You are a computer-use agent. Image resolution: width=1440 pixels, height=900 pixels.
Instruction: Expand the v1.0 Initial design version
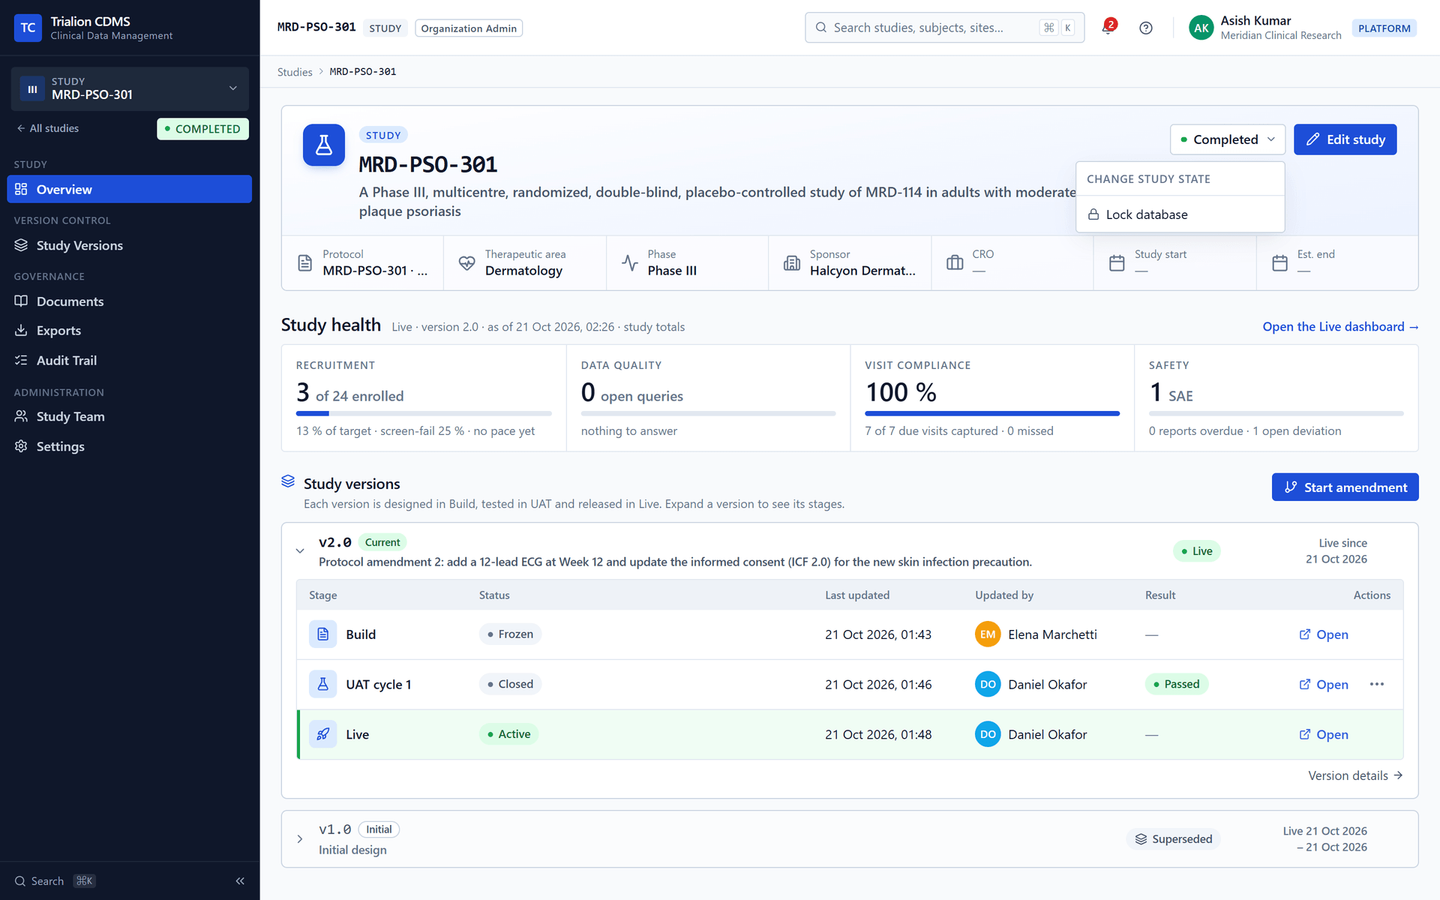[300, 839]
